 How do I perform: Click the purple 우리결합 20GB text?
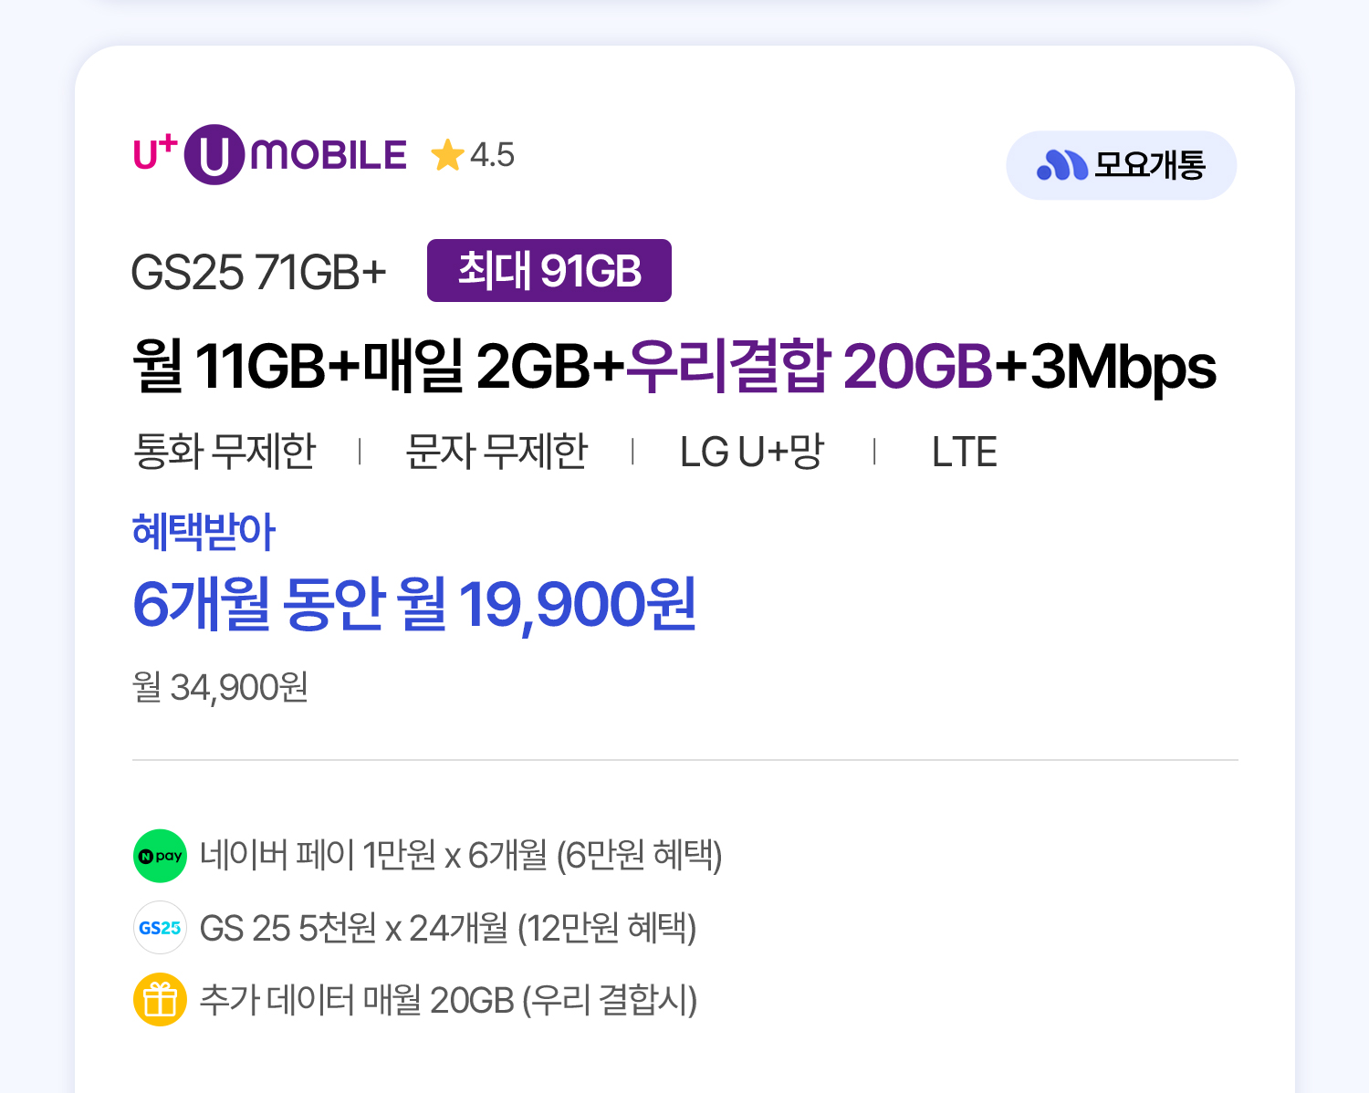click(809, 366)
